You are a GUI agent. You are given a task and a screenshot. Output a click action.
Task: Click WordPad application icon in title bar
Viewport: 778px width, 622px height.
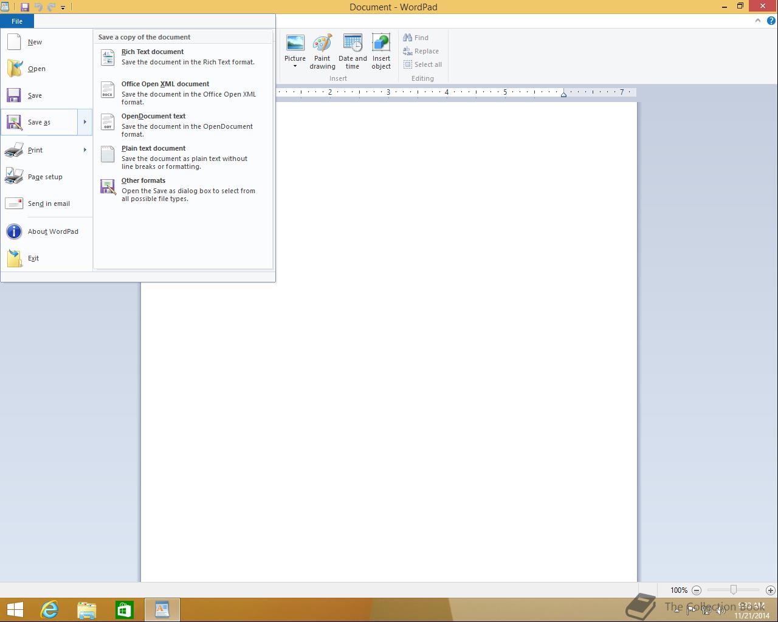click(x=5, y=7)
